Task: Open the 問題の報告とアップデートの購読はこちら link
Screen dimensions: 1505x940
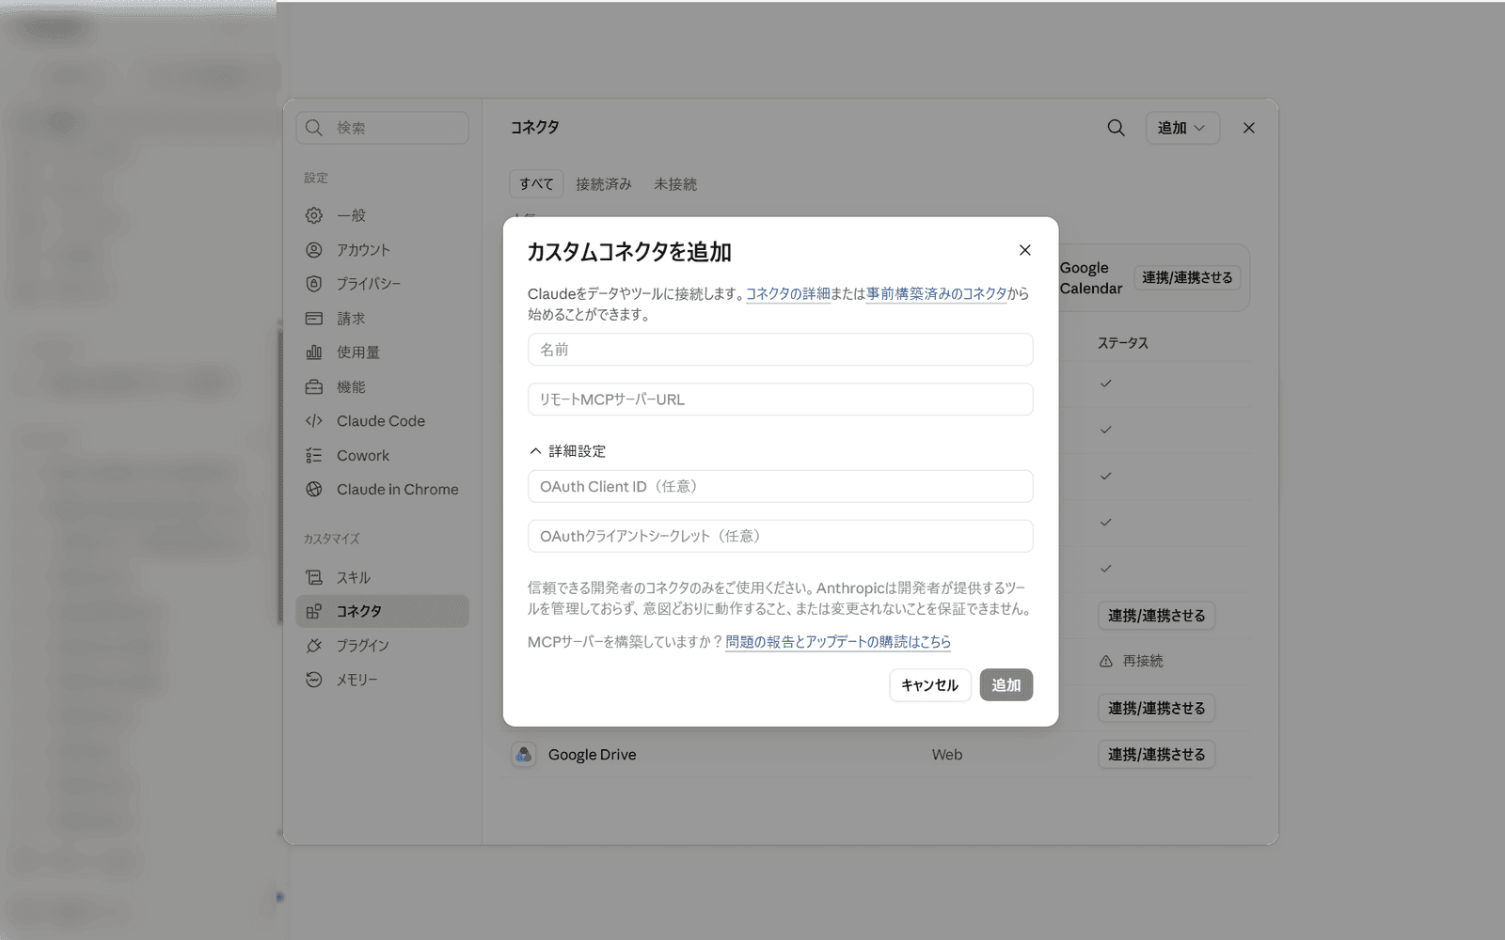Action: coord(838,642)
